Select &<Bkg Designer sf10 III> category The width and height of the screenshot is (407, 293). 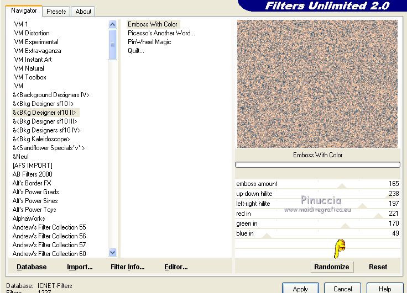point(45,121)
